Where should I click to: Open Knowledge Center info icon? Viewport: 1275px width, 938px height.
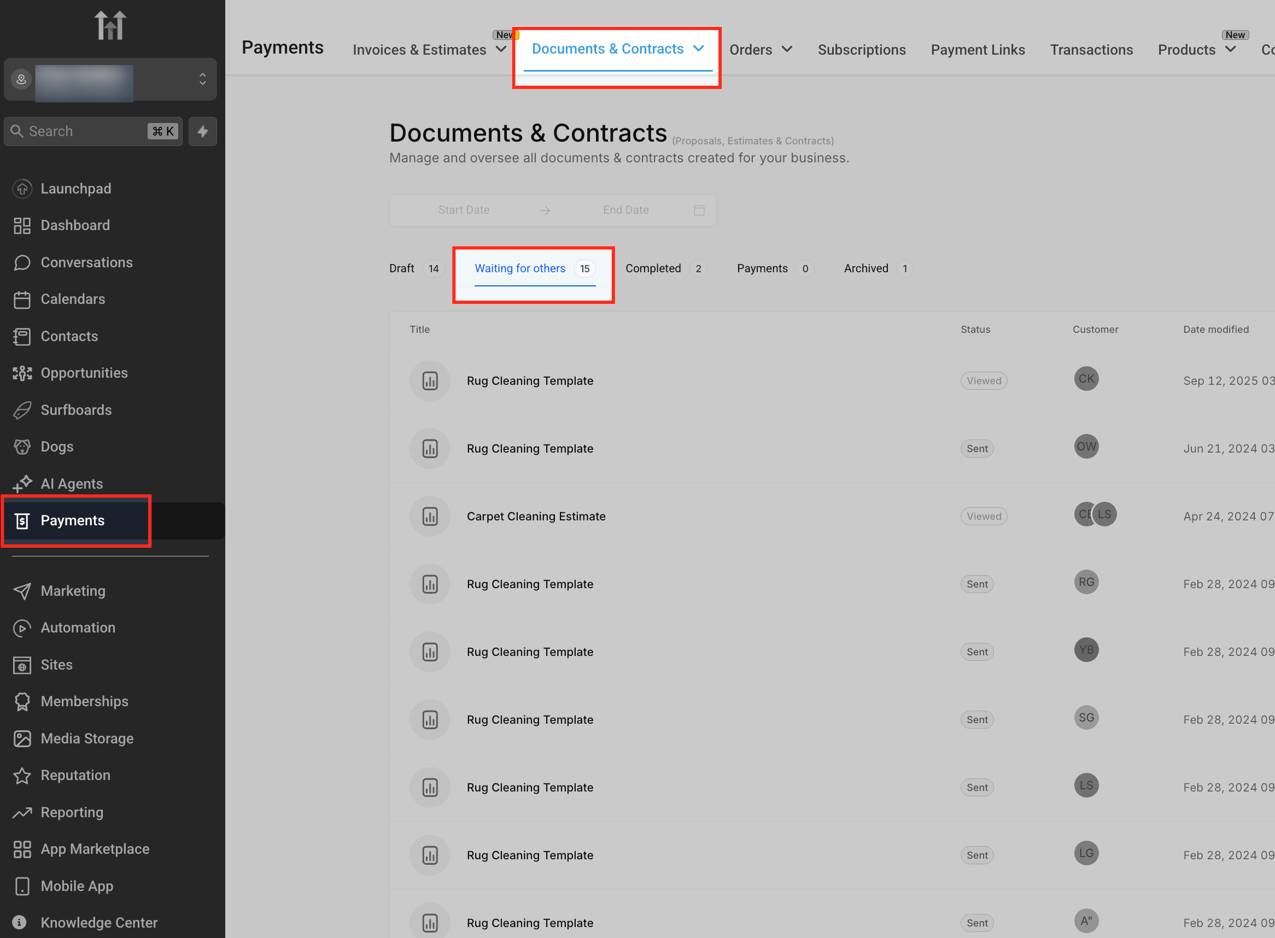(19, 922)
